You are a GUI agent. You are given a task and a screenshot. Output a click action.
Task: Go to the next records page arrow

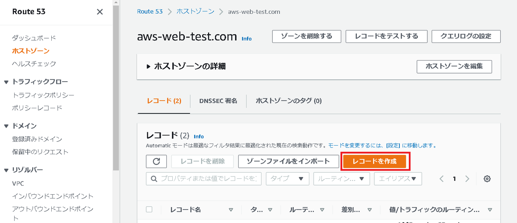(x=467, y=179)
